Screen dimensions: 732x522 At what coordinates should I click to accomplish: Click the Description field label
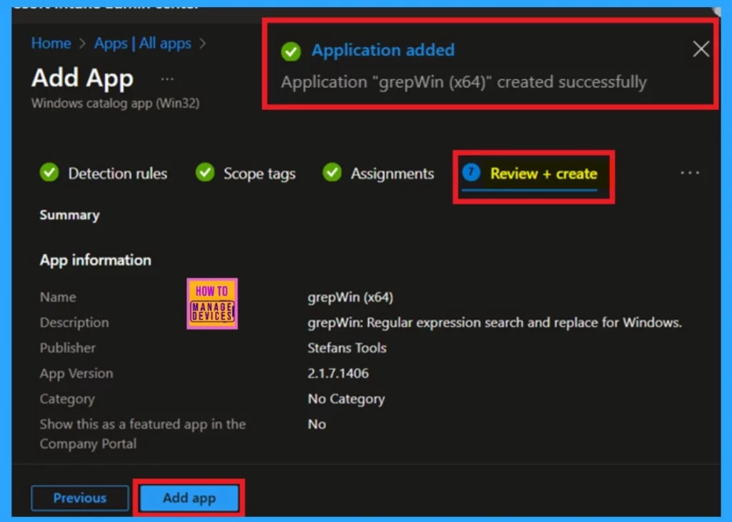(74, 322)
